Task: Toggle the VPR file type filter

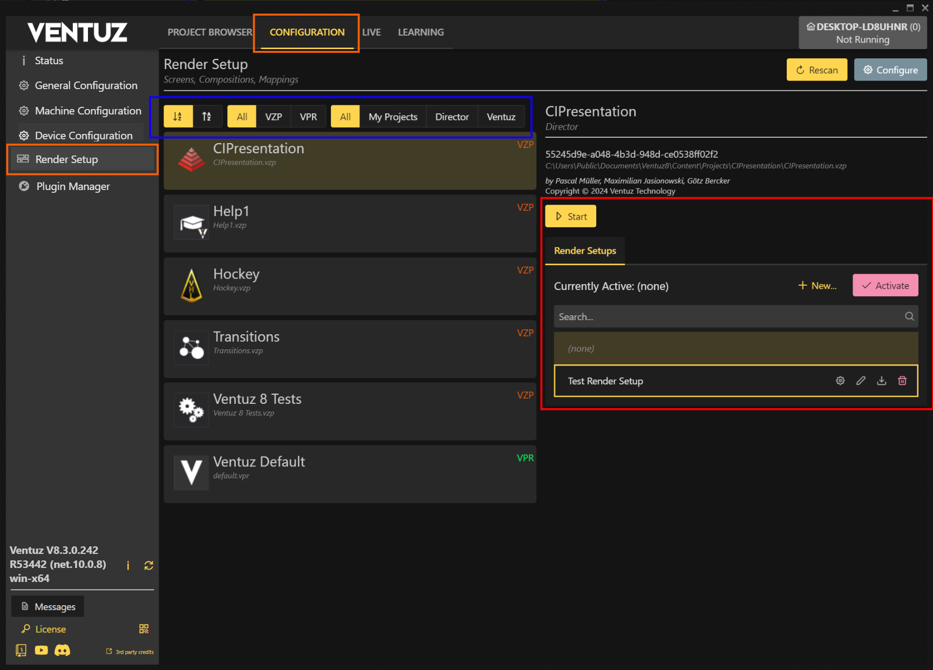Action: [309, 117]
